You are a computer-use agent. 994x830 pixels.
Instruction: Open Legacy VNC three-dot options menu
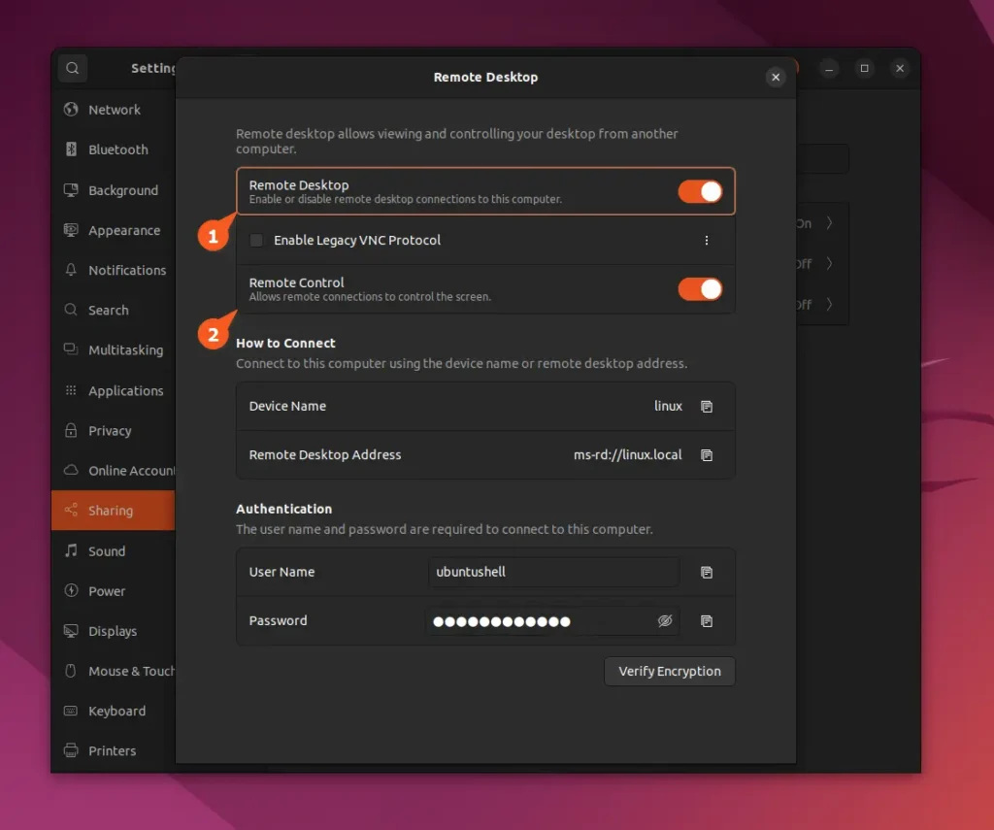click(707, 241)
